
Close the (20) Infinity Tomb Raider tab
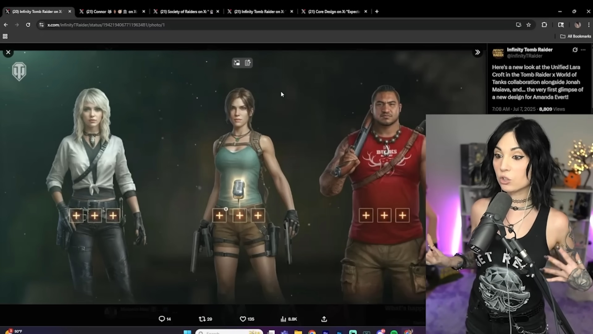coord(70,11)
